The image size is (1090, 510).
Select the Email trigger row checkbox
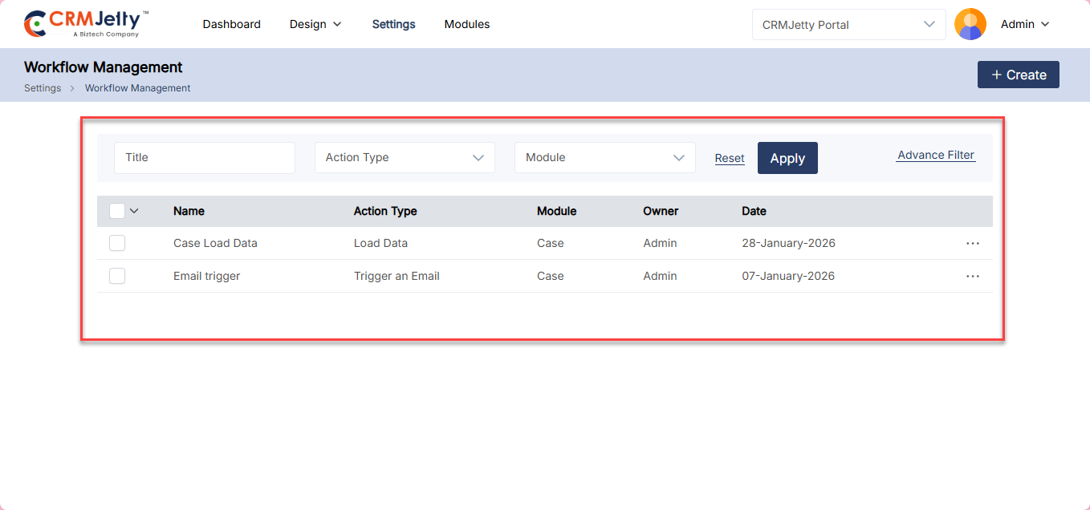click(117, 276)
